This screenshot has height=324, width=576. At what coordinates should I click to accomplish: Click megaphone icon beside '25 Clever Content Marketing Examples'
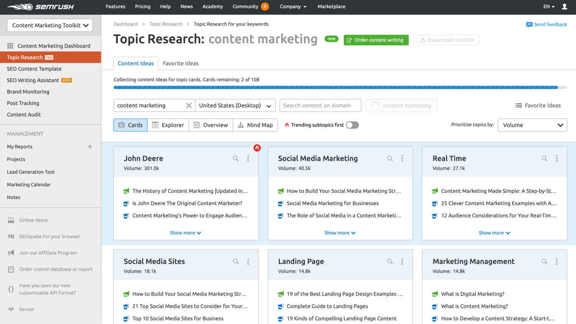pyautogui.click(x=435, y=204)
